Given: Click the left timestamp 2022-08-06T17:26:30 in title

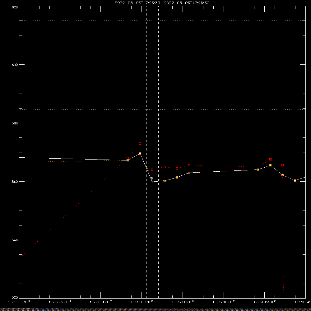Looking at the screenshot, I should tap(137, 3).
